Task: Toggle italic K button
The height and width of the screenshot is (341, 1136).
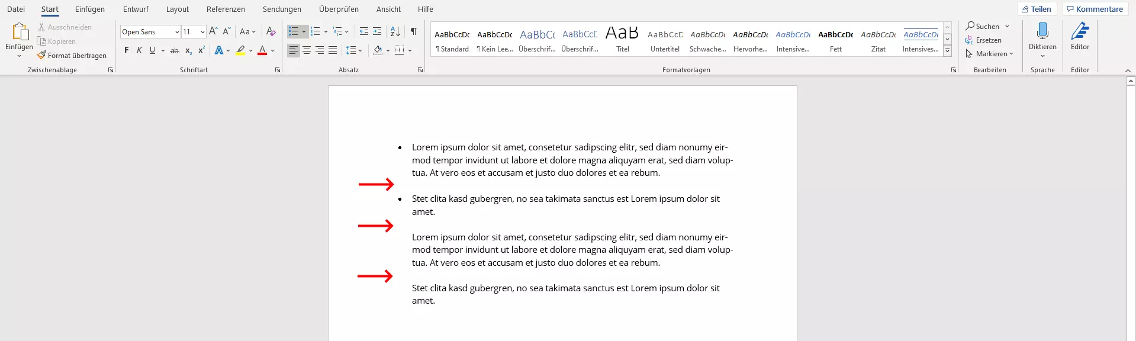Action: pos(139,50)
